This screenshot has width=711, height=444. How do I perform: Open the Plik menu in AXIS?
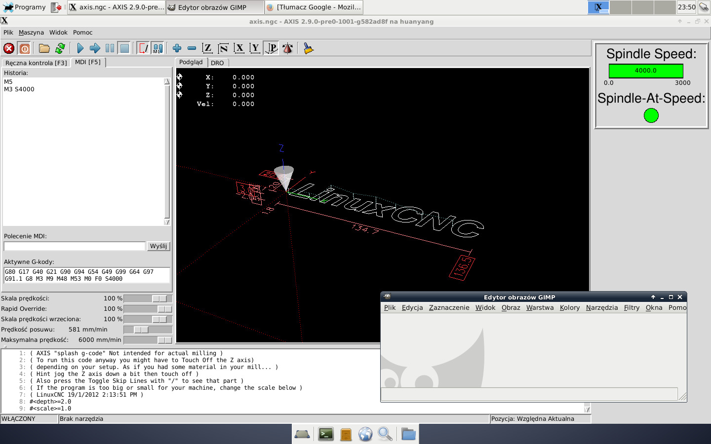[8, 33]
